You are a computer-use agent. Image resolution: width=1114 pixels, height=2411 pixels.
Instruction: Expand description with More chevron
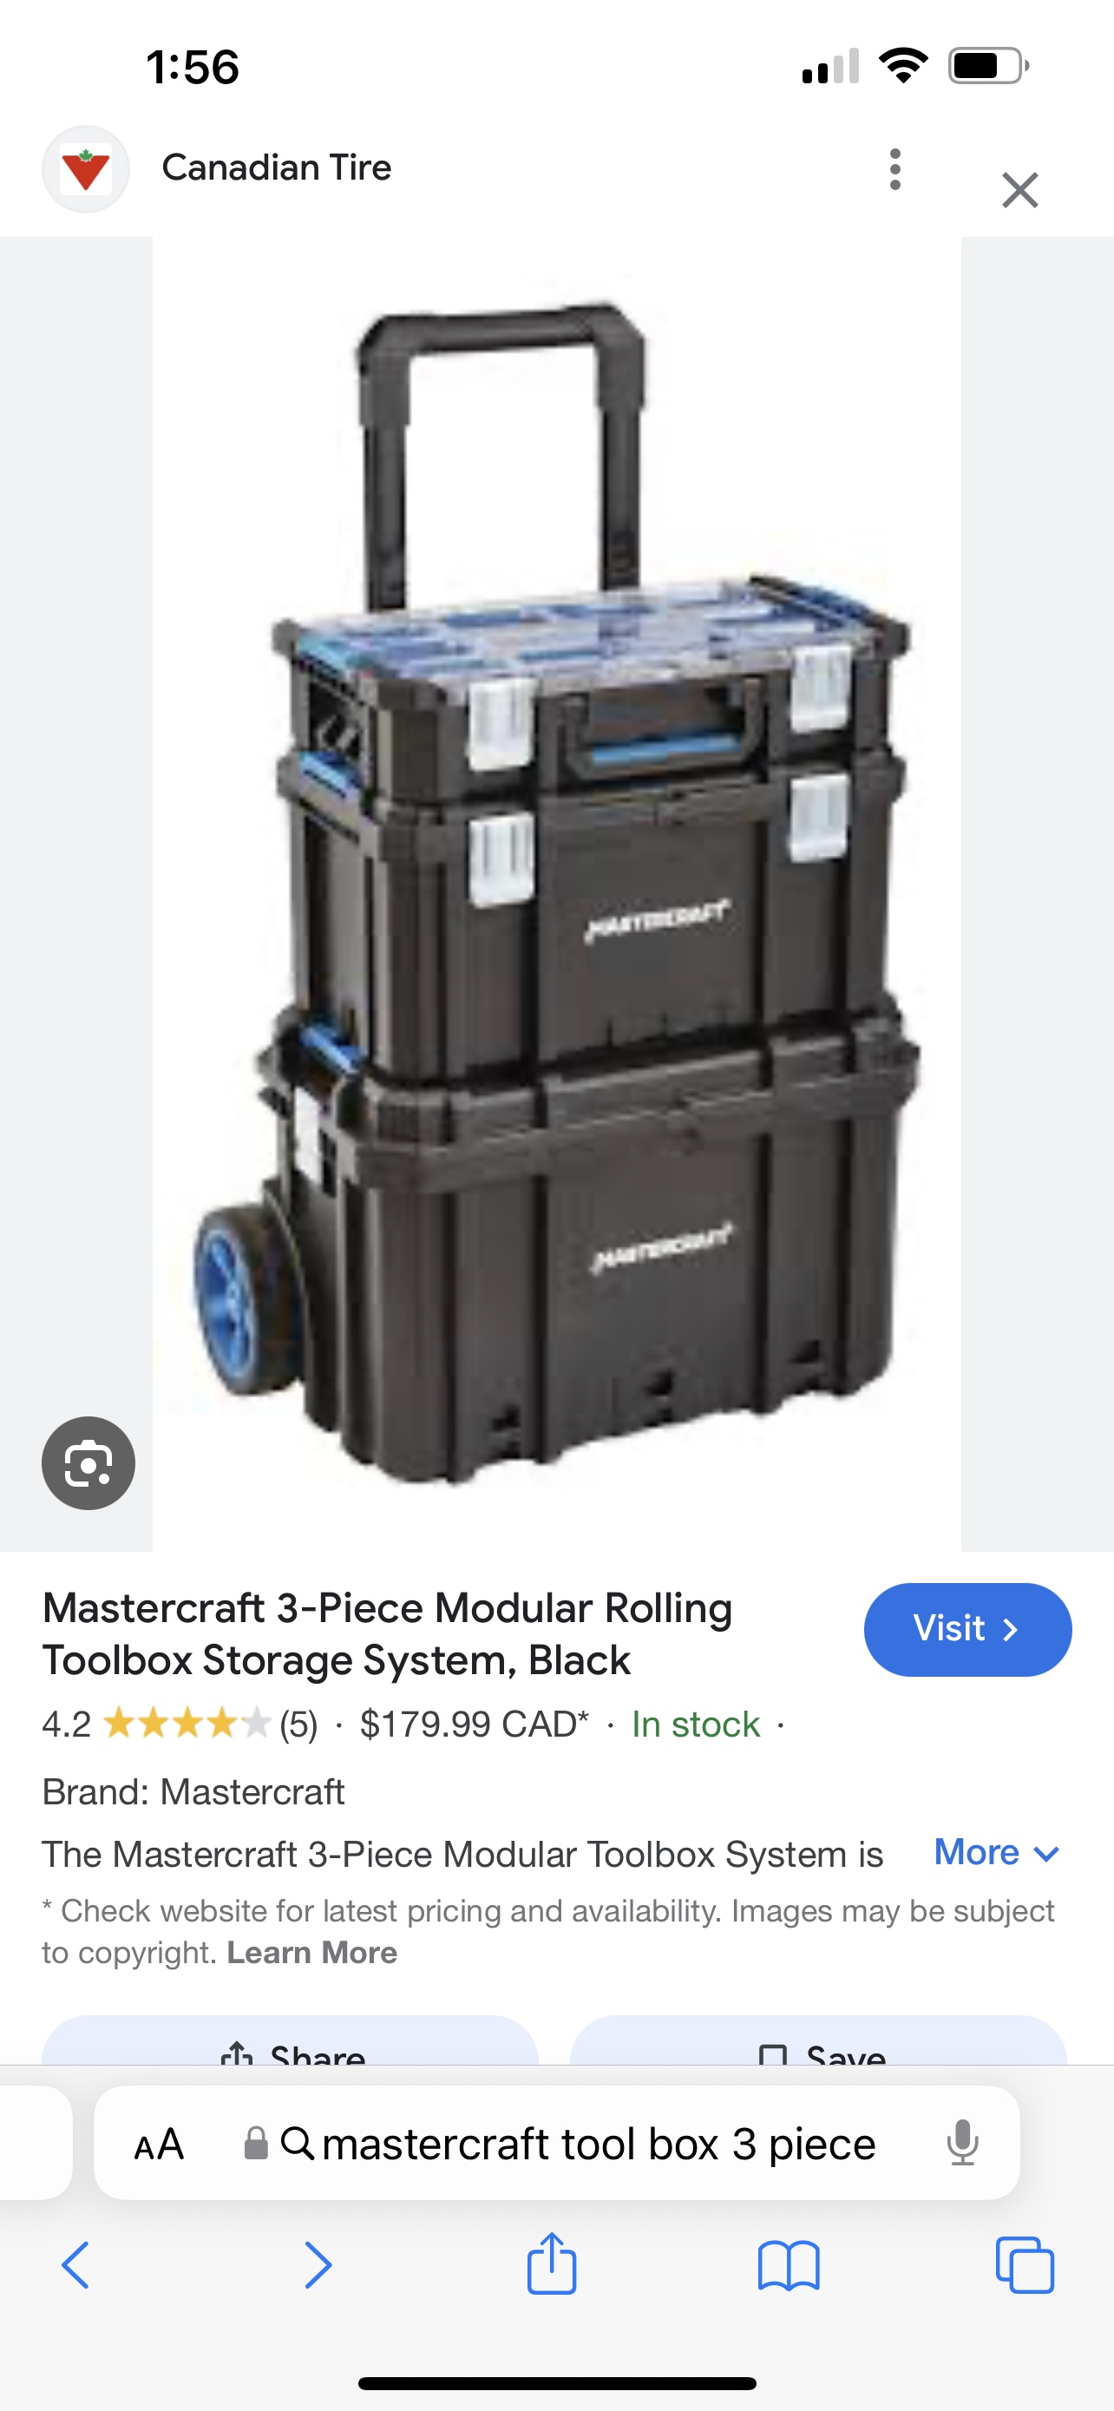[997, 1852]
